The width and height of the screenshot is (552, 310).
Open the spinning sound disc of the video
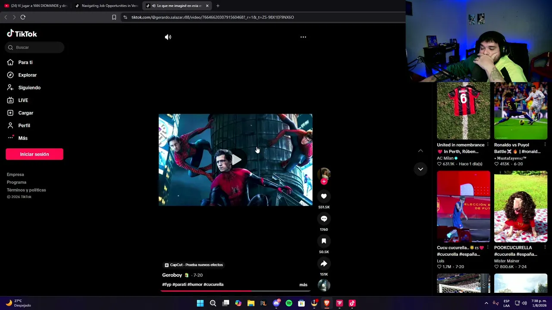324,285
